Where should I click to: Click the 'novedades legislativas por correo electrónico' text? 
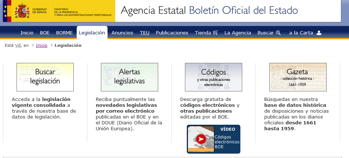click(126, 108)
